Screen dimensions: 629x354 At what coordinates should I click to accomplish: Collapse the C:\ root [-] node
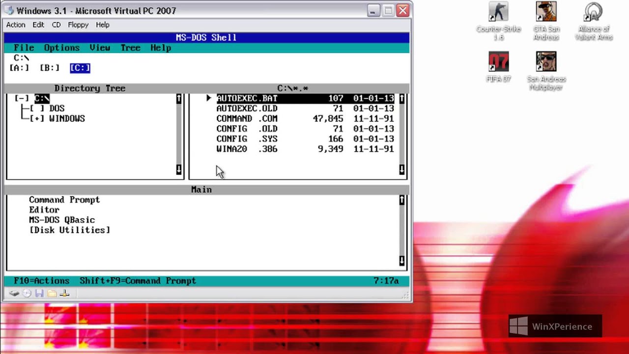point(22,98)
